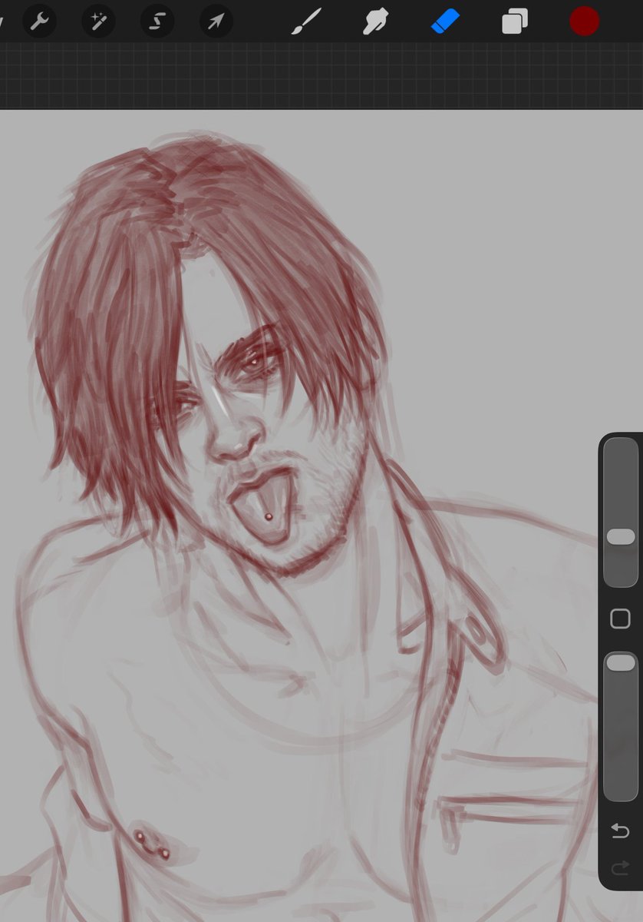Open the Actions wrench menu
Image resolution: width=643 pixels, height=922 pixels.
(38, 22)
